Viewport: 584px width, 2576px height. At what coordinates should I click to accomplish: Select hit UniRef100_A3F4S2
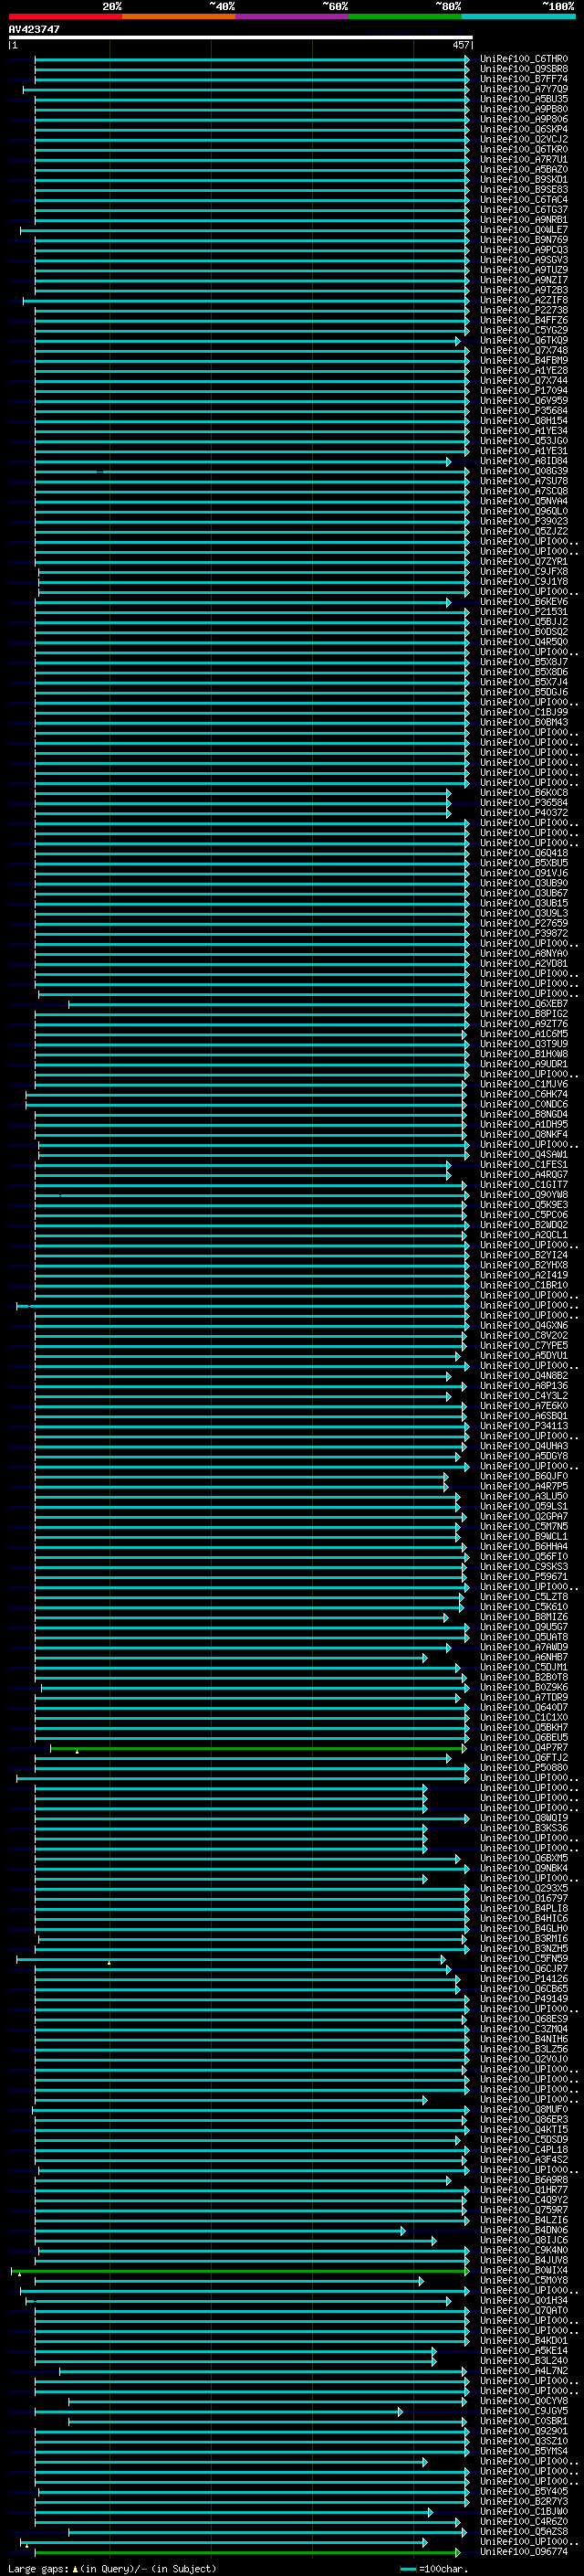[523, 2160]
